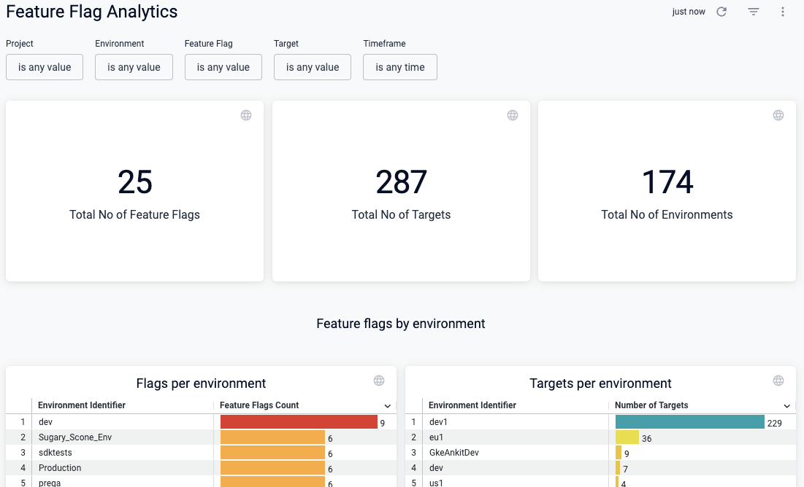This screenshot has width=804, height=487.
Task: Open the three-dot dashboard actions menu
Action: pos(782,12)
